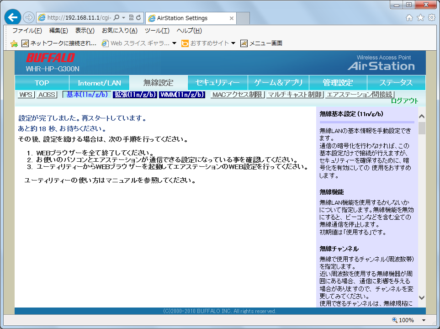440x329 pixels.
Task: Expand the Web スライス ギャラリー dropdown arrow
Action: [x=174, y=43]
